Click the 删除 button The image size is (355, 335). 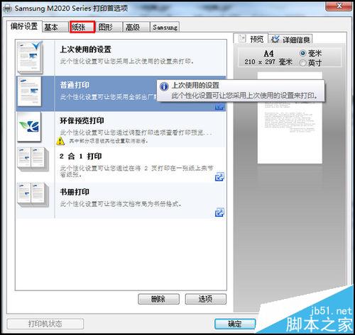tap(158, 299)
